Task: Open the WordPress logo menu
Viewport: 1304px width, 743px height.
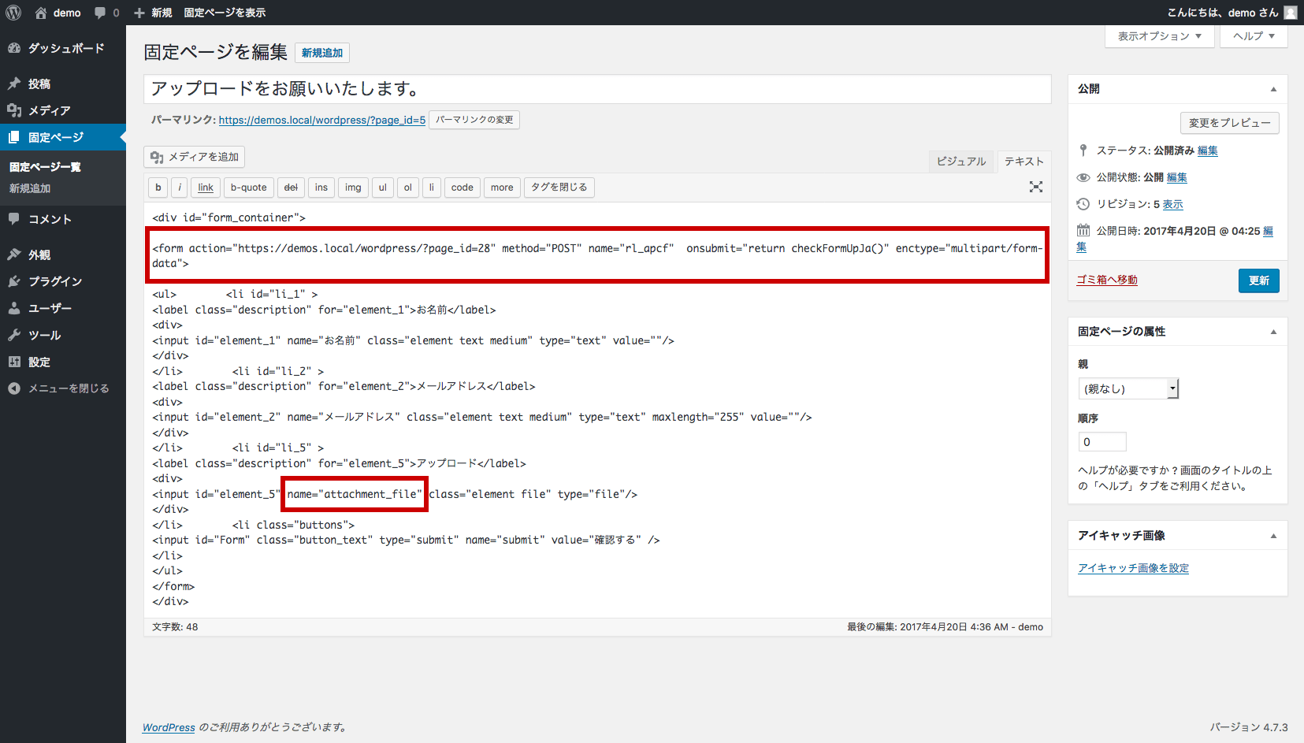Action: [13, 13]
